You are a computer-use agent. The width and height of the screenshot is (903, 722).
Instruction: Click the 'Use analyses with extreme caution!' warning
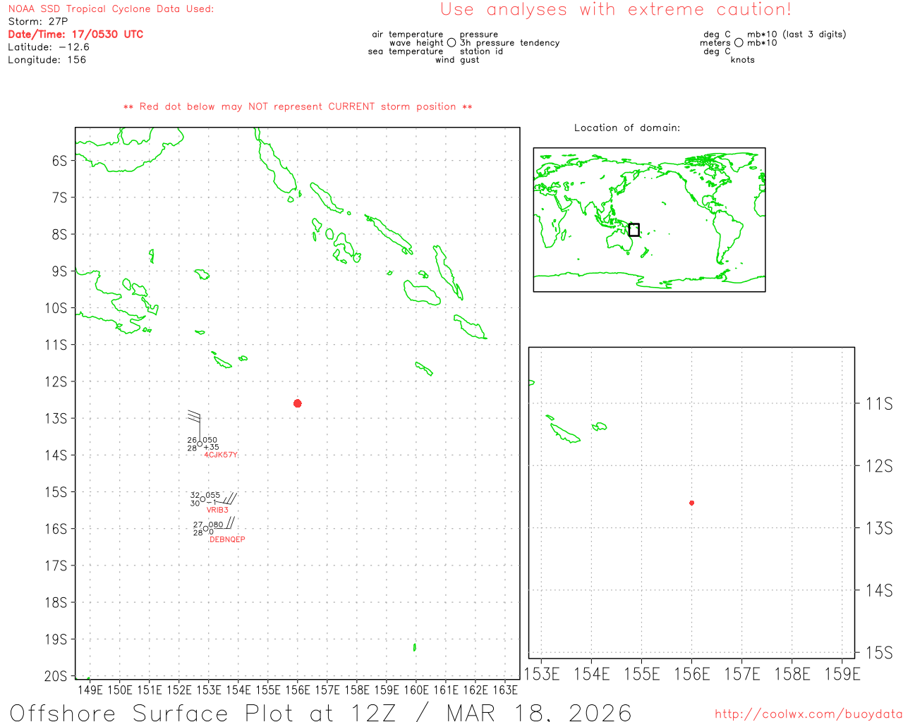coord(615,10)
